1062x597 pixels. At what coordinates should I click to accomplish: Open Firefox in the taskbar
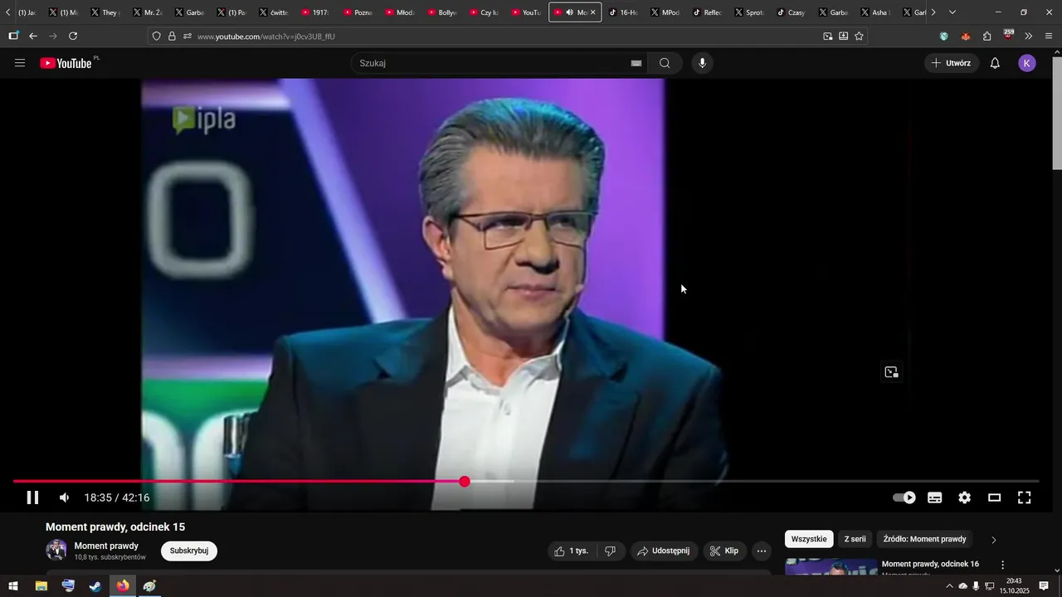(123, 586)
